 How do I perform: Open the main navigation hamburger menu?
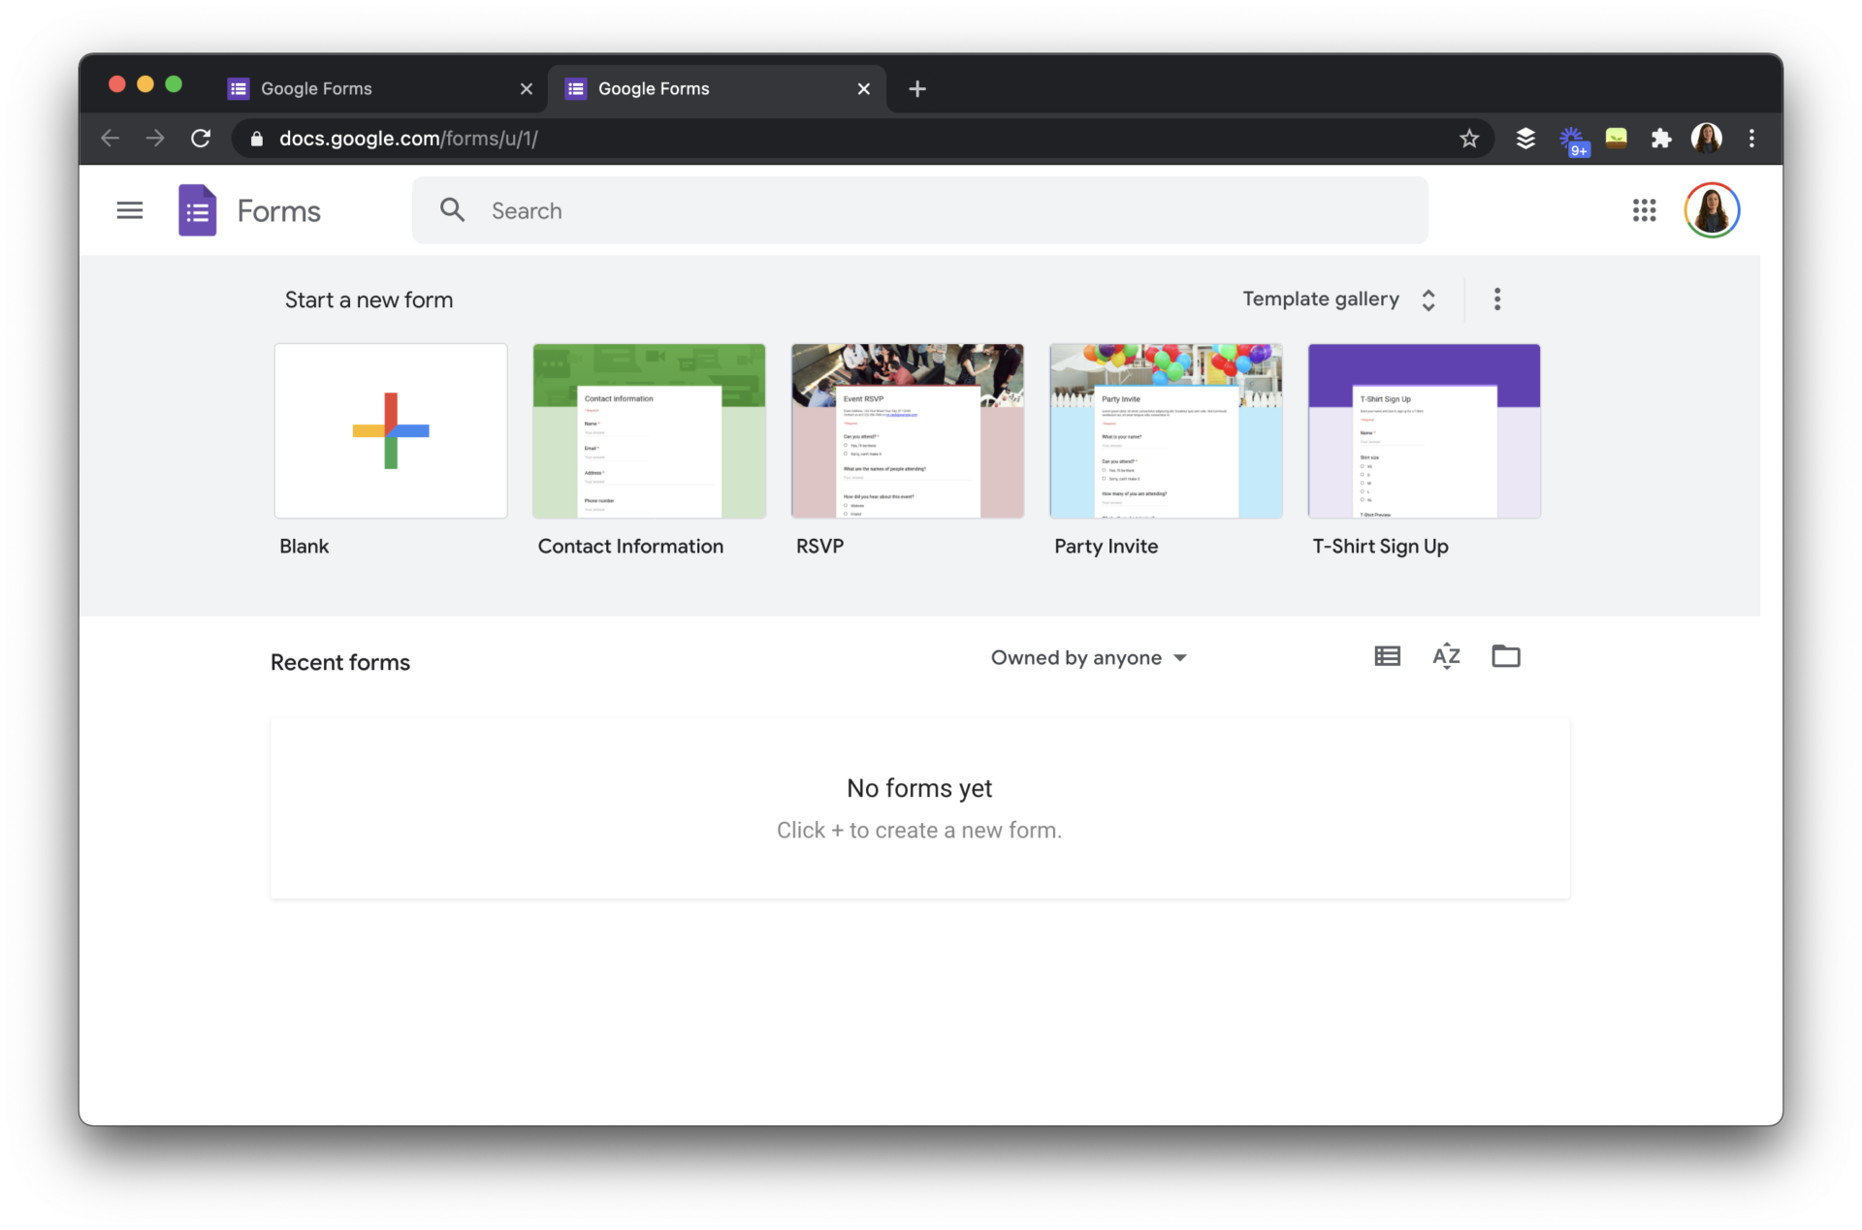[129, 209]
